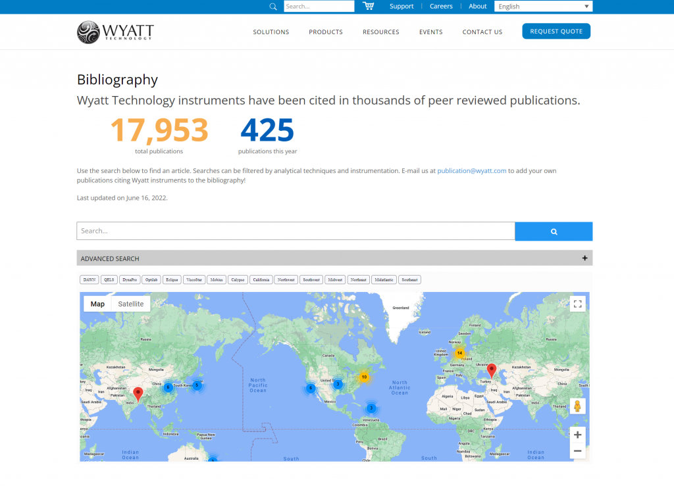Toggle fullscreen view on the map
This screenshot has height=490, width=674.
click(577, 304)
